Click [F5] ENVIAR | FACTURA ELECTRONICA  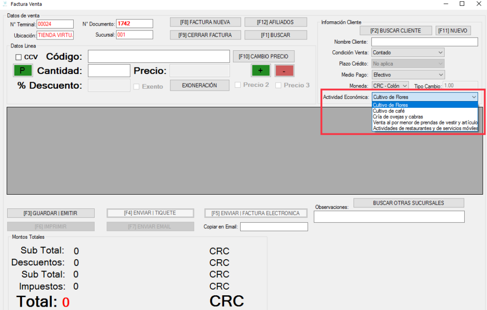click(256, 213)
